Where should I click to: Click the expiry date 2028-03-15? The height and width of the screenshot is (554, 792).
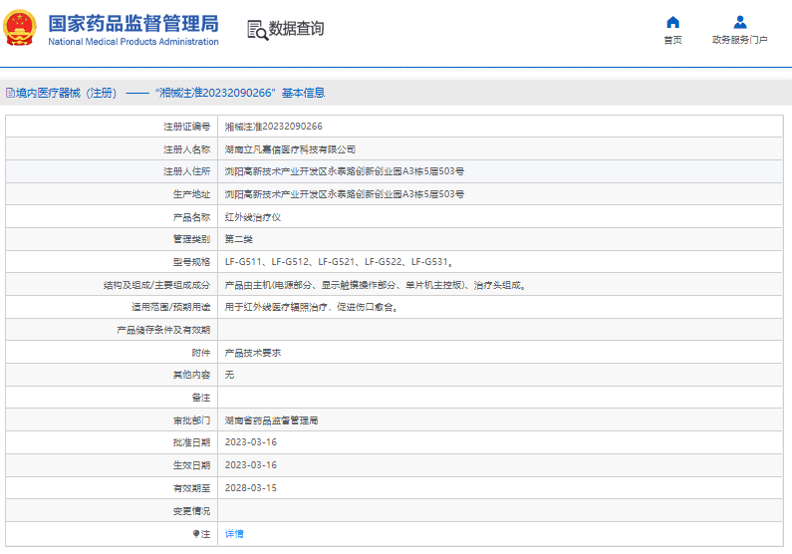click(x=250, y=488)
